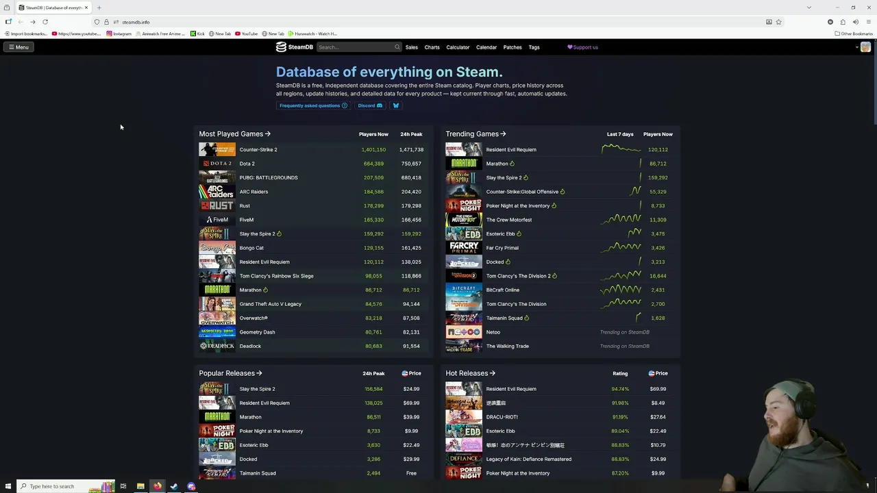Click the site padlock icon in address bar
This screenshot has height=493, width=877.
(106, 22)
